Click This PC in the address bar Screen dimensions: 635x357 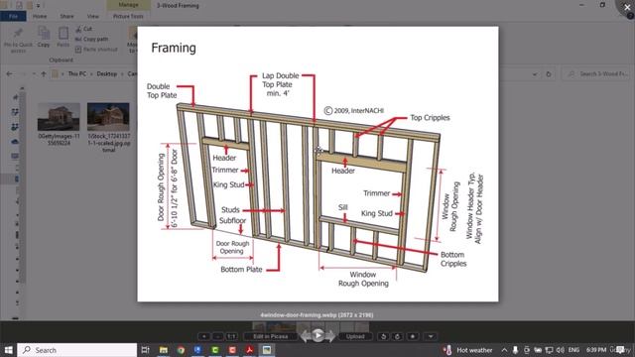[x=77, y=74]
